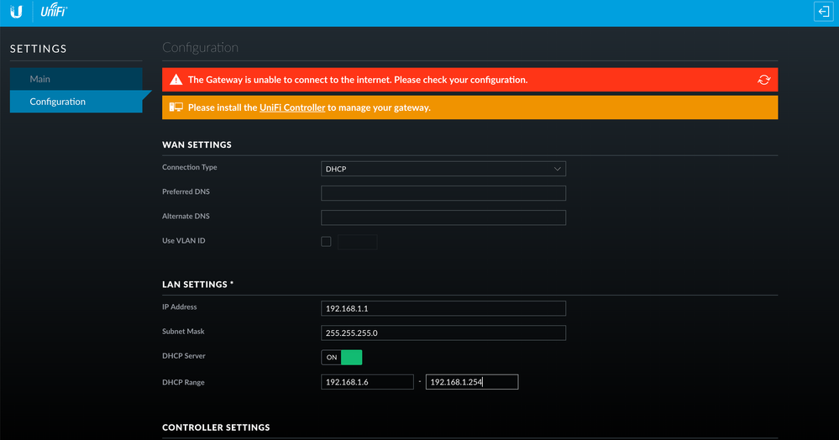Click the Ubiquiti U logo icon
This screenshot has height=440, width=839.
pos(16,12)
